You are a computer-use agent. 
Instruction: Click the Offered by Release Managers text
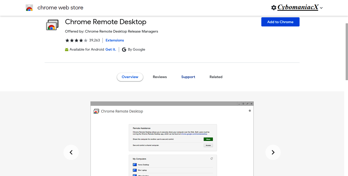(111, 31)
